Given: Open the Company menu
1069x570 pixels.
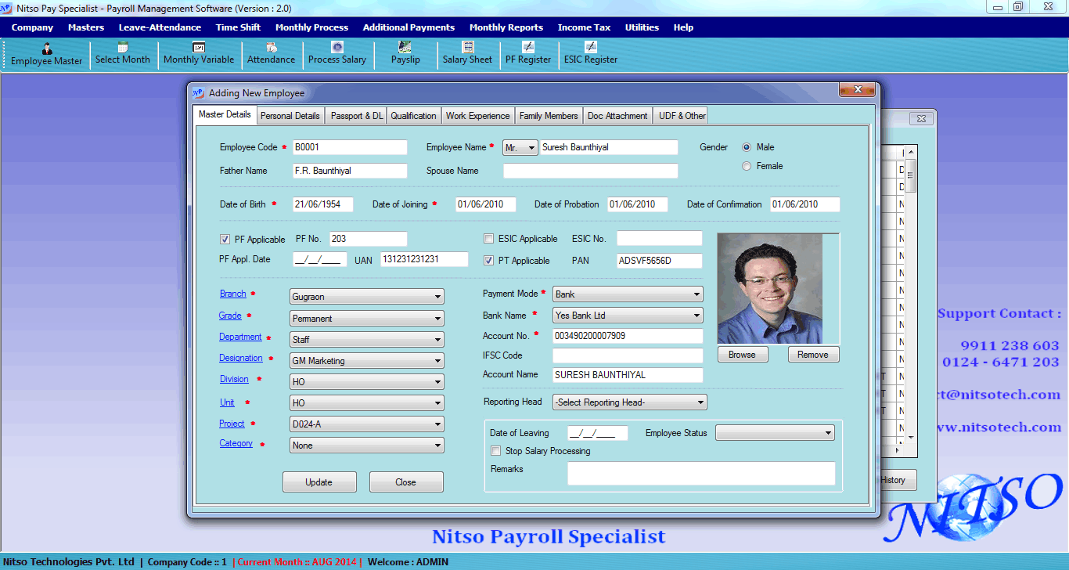Looking at the screenshot, I should 32,27.
